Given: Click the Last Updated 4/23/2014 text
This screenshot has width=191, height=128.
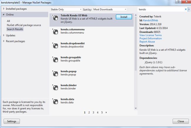Looking at the screenshot, I should click(x=153, y=28).
